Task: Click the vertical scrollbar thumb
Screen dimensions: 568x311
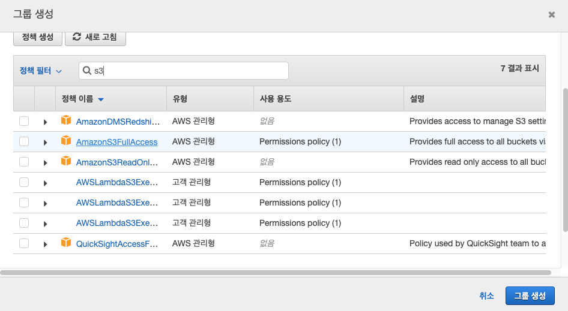Action: (x=565, y=160)
